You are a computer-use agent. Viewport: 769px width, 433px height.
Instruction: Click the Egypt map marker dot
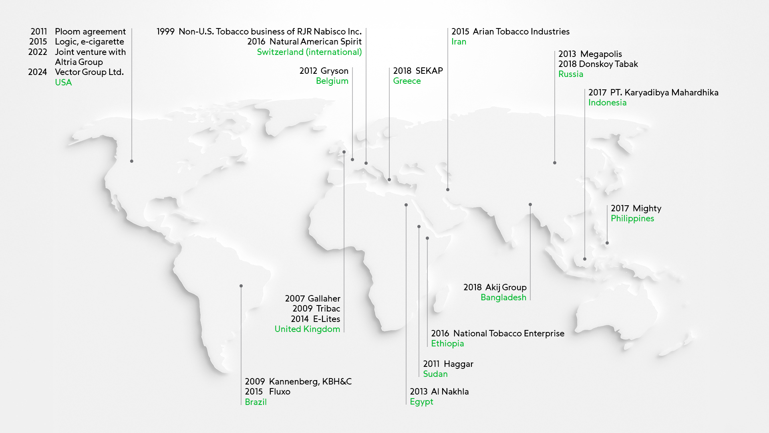coord(406,205)
